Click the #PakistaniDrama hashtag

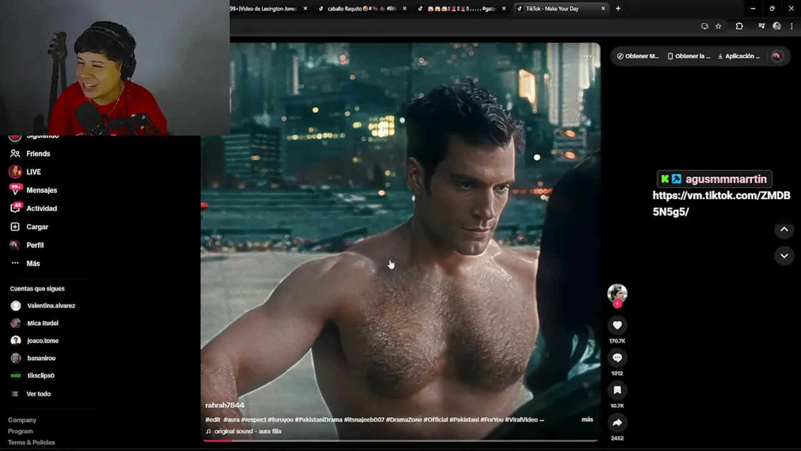319,420
